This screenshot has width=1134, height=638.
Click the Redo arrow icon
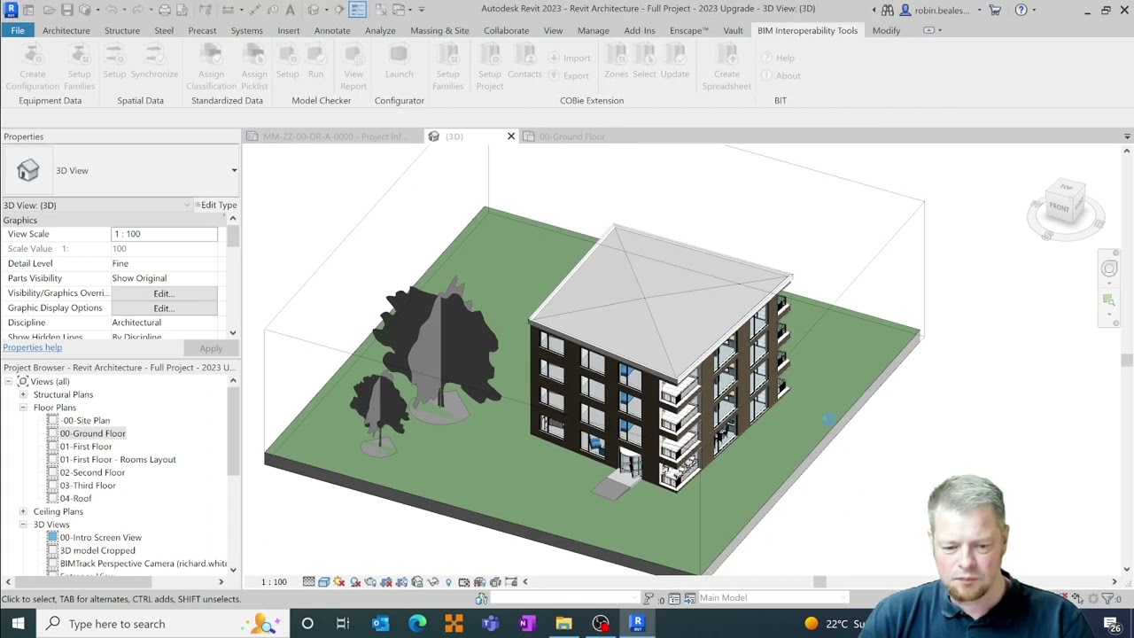[139, 10]
